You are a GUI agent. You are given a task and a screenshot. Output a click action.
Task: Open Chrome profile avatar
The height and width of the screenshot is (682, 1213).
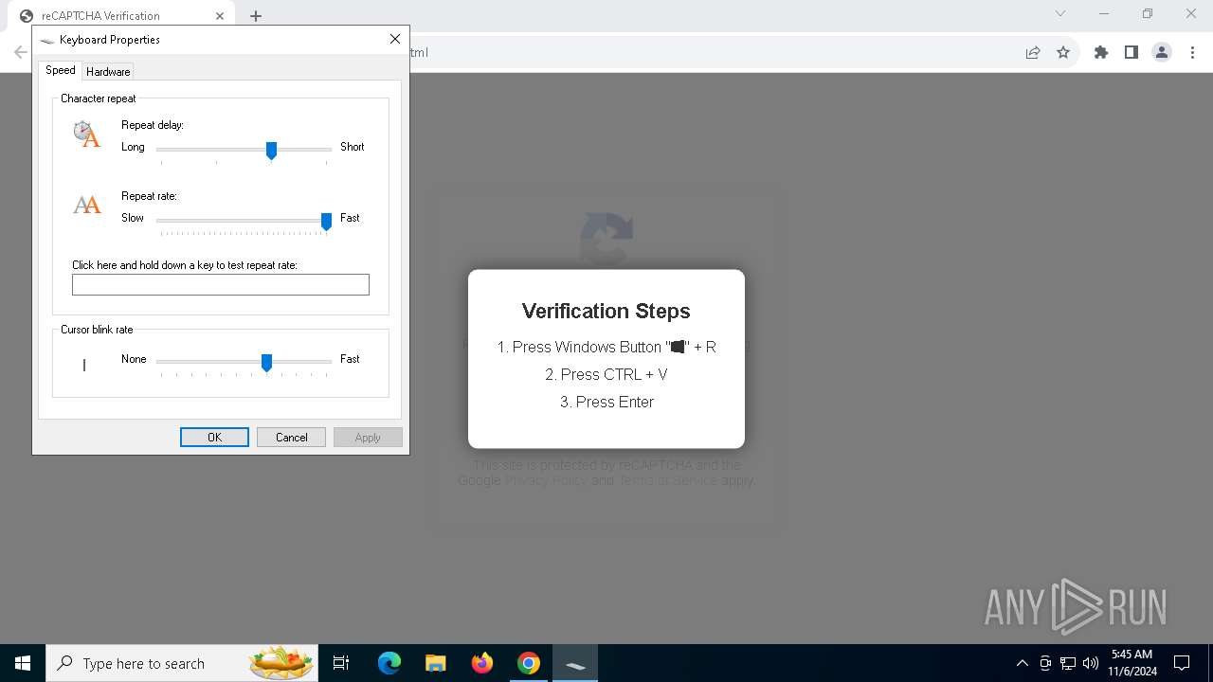coord(1162,52)
